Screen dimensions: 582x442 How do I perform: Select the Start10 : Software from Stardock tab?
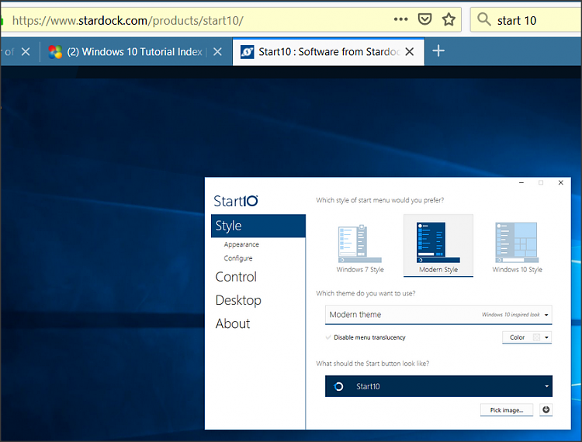pyautogui.click(x=328, y=51)
